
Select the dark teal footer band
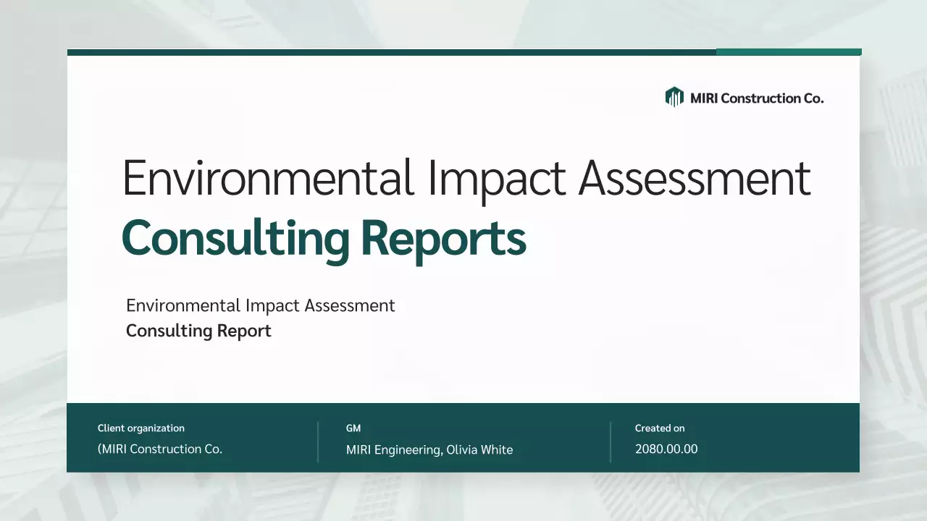pos(463,437)
